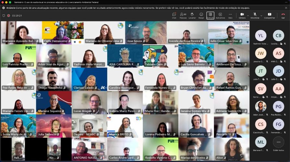
Task: Click the shield security icon
Action: click(x=4, y=16)
